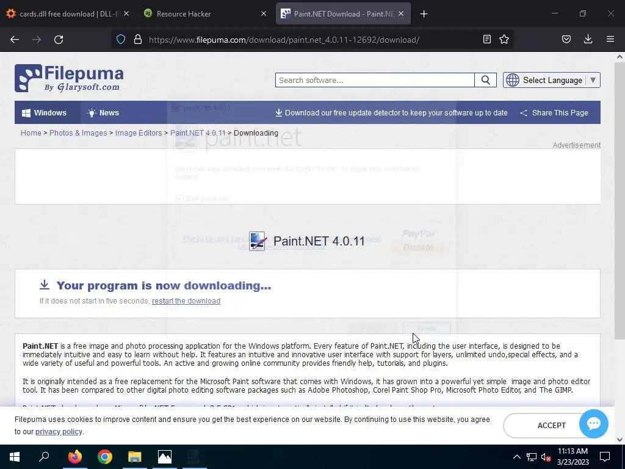This screenshot has height=469, width=625.
Task: Click 'Your program is now downloading...' heading
Action: click(164, 286)
